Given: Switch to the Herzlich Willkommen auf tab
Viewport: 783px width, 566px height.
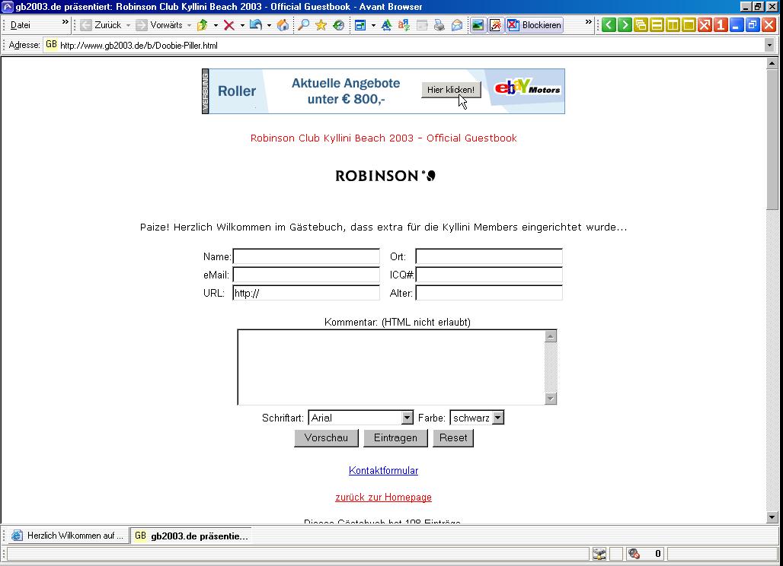Looking at the screenshot, I should tap(67, 536).
